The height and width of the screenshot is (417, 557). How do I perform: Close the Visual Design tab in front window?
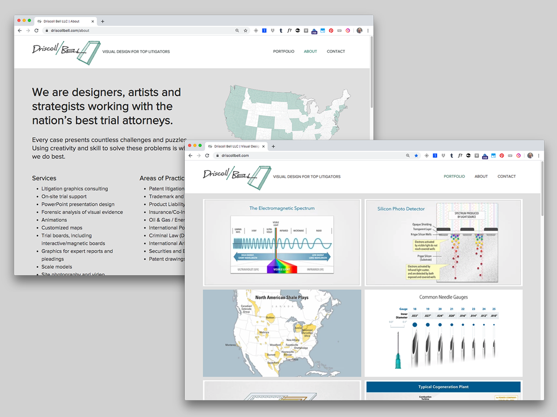tap(264, 146)
